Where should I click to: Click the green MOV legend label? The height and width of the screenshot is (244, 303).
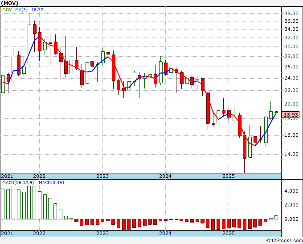(x=7, y=10)
